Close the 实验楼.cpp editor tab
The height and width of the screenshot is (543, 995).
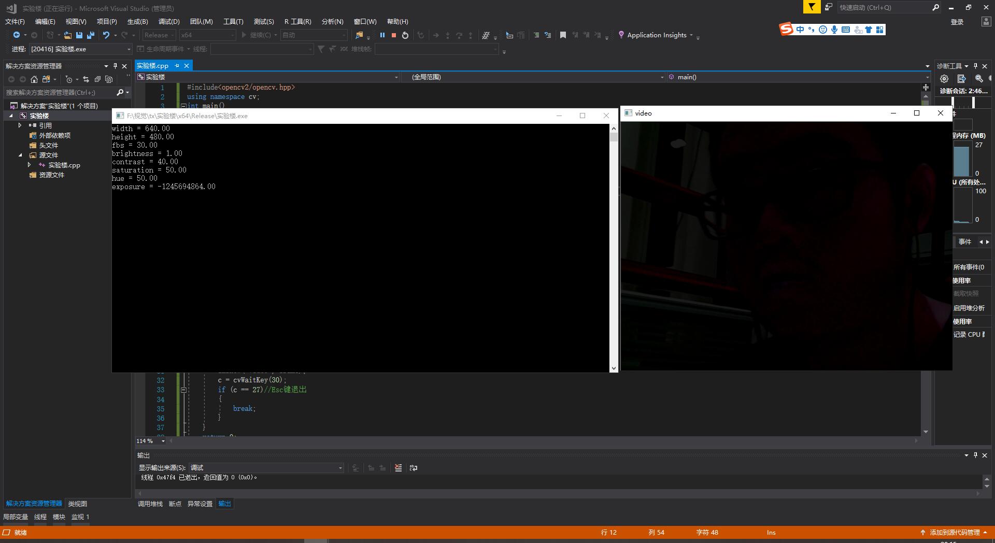click(187, 66)
